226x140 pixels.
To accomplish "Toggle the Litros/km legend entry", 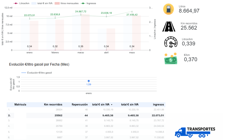I will pos(21,3).
